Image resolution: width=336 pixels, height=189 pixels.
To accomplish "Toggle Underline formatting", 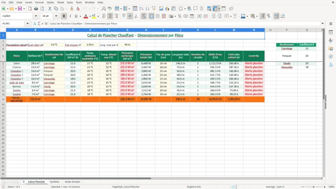I will click(76, 16).
